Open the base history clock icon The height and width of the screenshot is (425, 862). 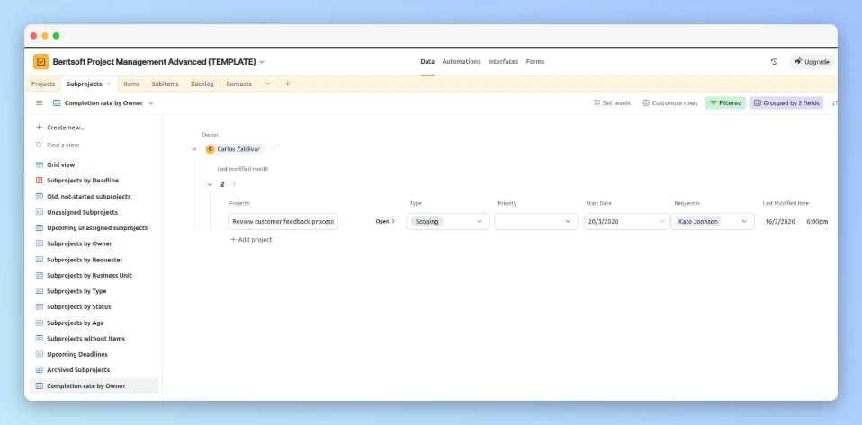tap(774, 61)
